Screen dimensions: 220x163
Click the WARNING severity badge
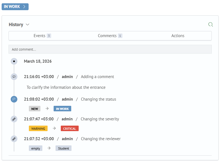38,128
